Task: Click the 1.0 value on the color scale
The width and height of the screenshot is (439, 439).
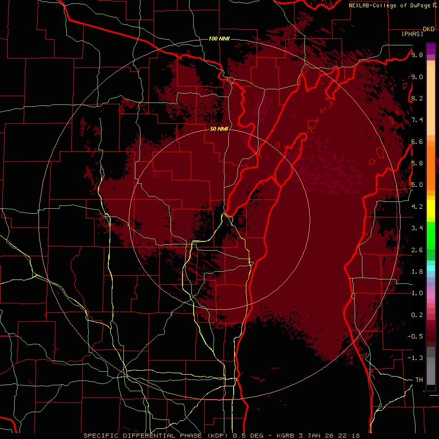Action: click(417, 293)
